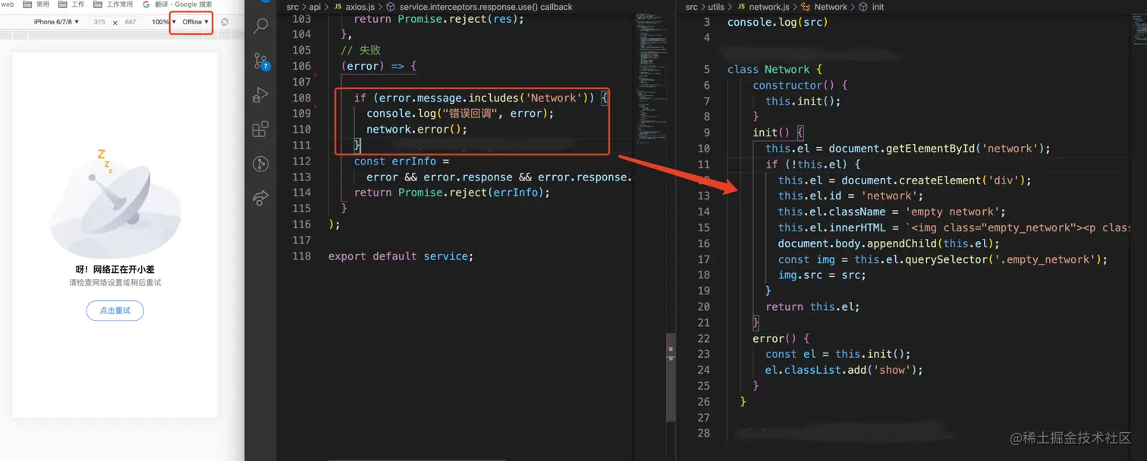Screen dimensions: 1147x461
Task: Click 'network.js' breadcrumb item
Action: 770,7
